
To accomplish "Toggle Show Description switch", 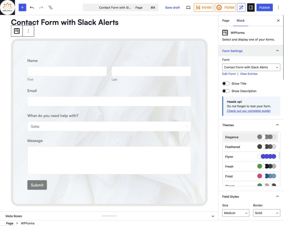I will [x=226, y=91].
